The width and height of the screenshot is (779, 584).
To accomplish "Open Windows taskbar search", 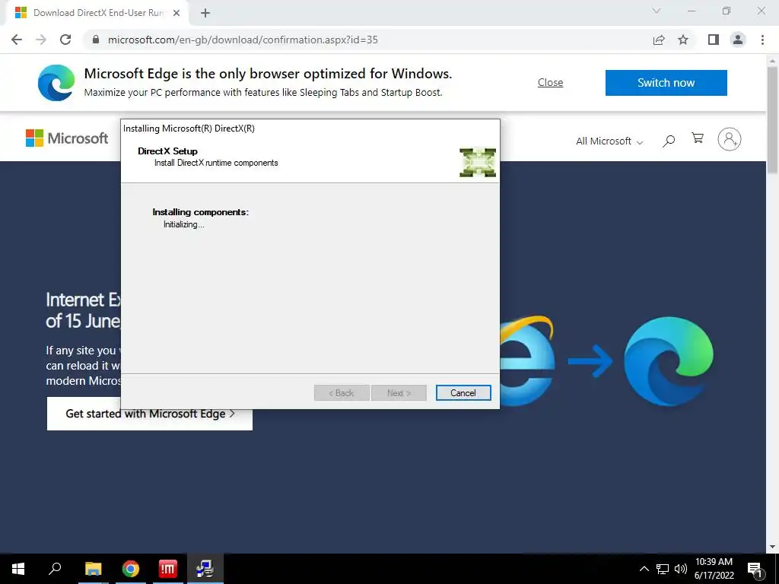I will [x=55, y=569].
